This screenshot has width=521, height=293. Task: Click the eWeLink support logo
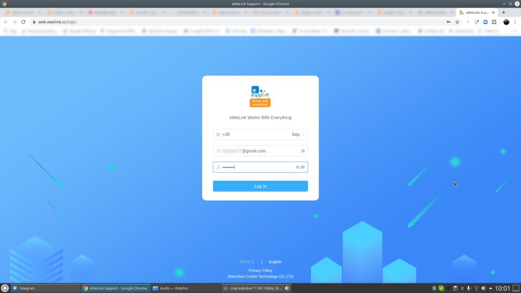[260, 96]
